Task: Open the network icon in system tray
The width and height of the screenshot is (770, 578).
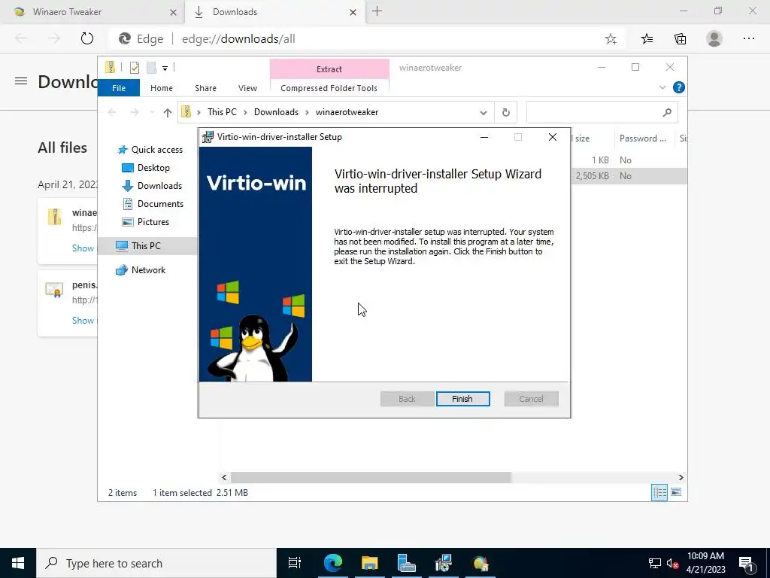Action: click(x=655, y=563)
